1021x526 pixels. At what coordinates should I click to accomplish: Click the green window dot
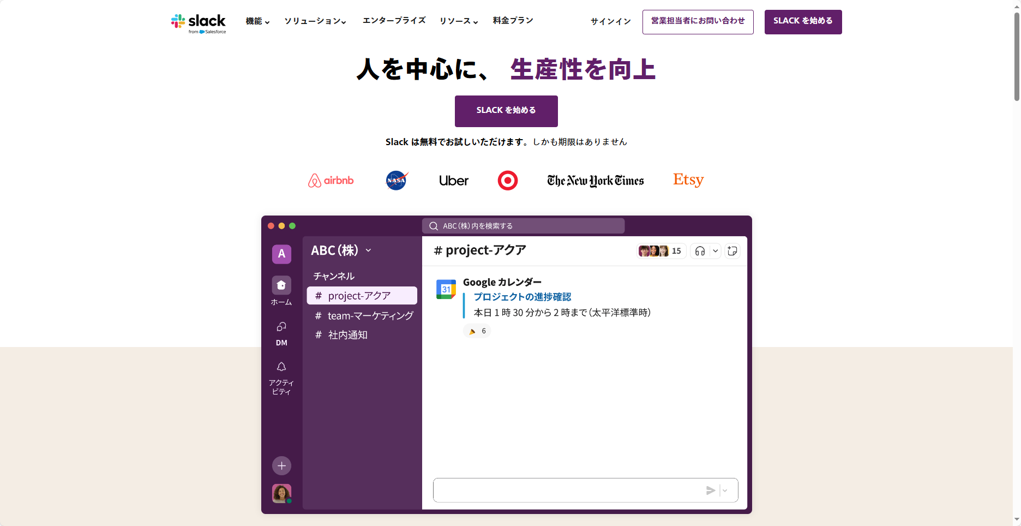(x=292, y=226)
